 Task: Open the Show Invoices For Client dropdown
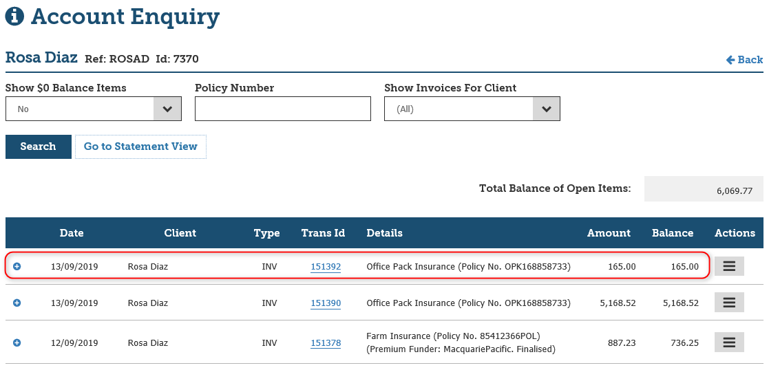[472, 109]
